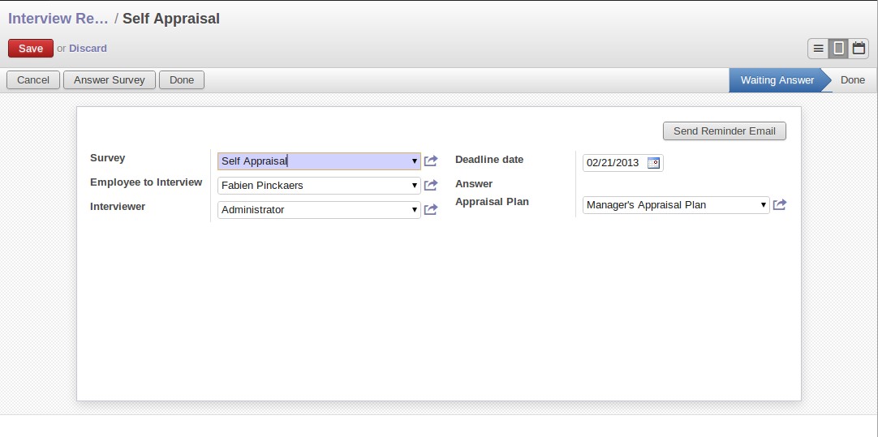Screen dimensions: 878x437
Task: Expand Employee to Interview dropdown
Action: tap(415, 185)
